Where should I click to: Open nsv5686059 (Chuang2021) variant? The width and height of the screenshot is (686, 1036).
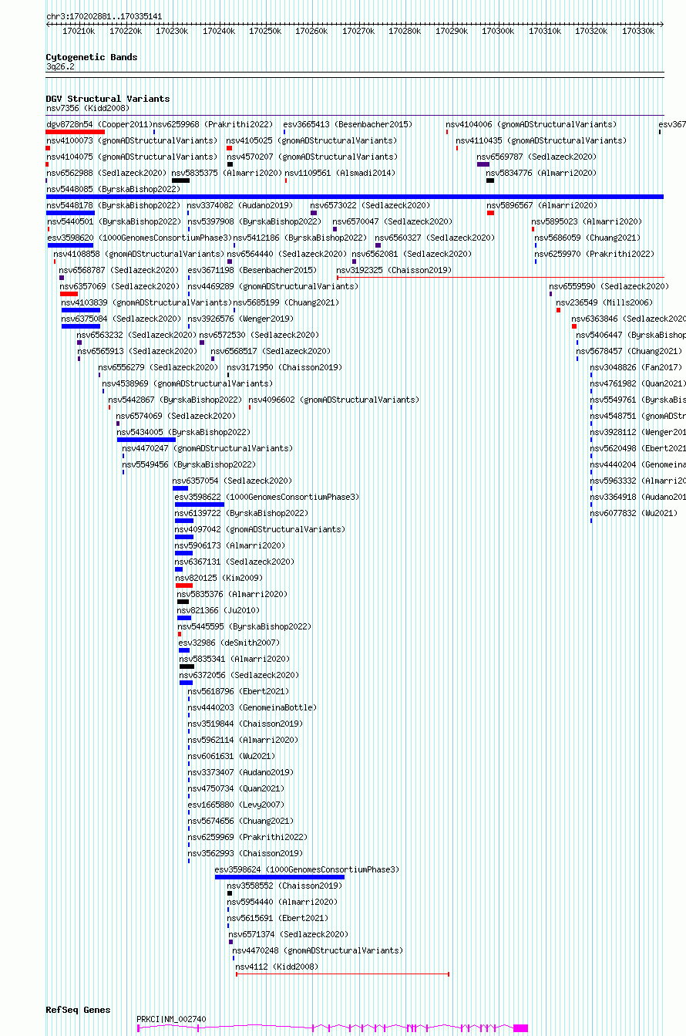click(587, 238)
